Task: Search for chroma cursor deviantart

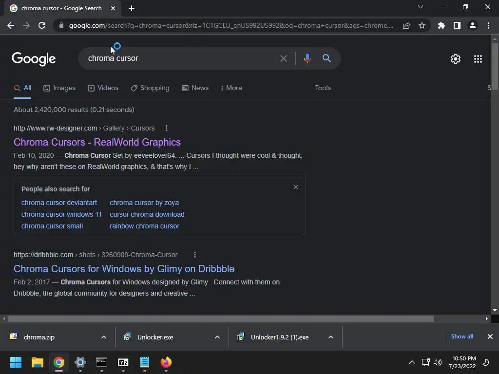Action: pyautogui.click(x=59, y=203)
